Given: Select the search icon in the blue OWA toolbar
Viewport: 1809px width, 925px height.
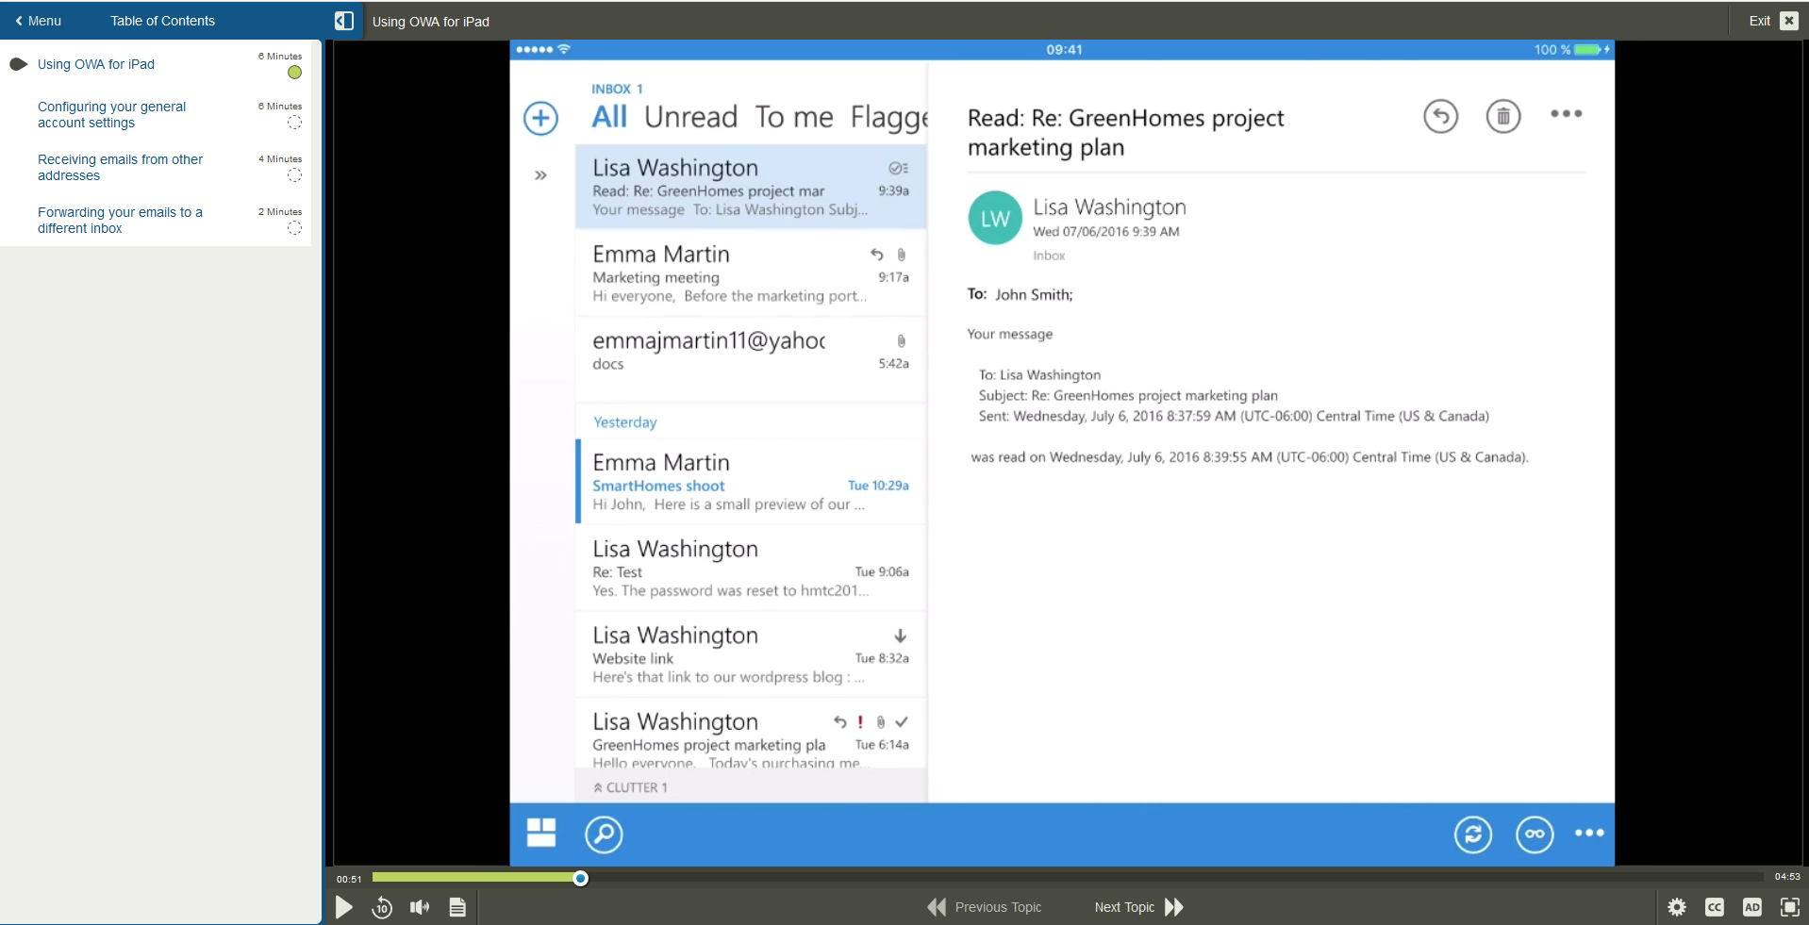Looking at the screenshot, I should tap(604, 834).
